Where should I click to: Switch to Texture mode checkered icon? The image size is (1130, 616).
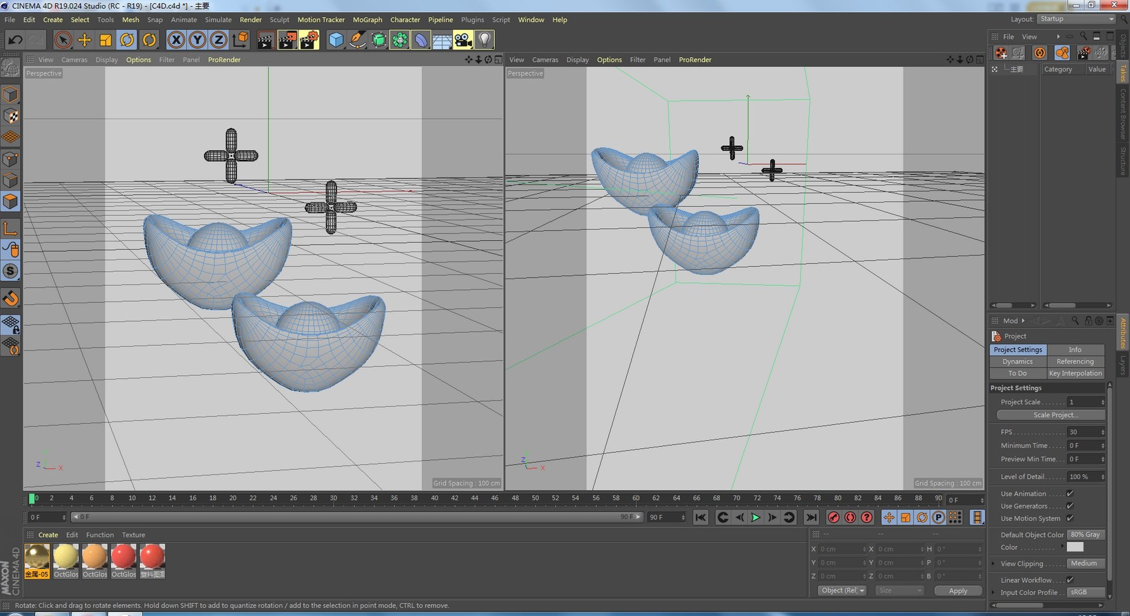(11, 116)
